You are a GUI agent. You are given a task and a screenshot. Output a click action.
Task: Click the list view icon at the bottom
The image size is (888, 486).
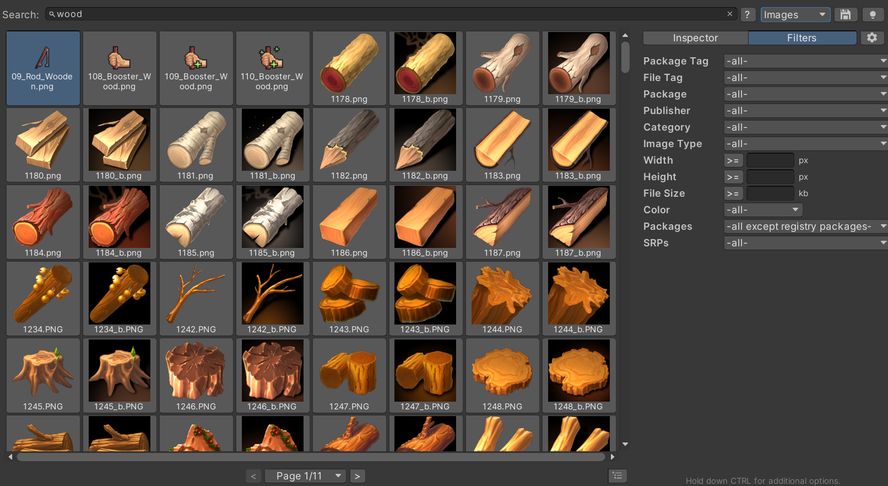(x=618, y=476)
